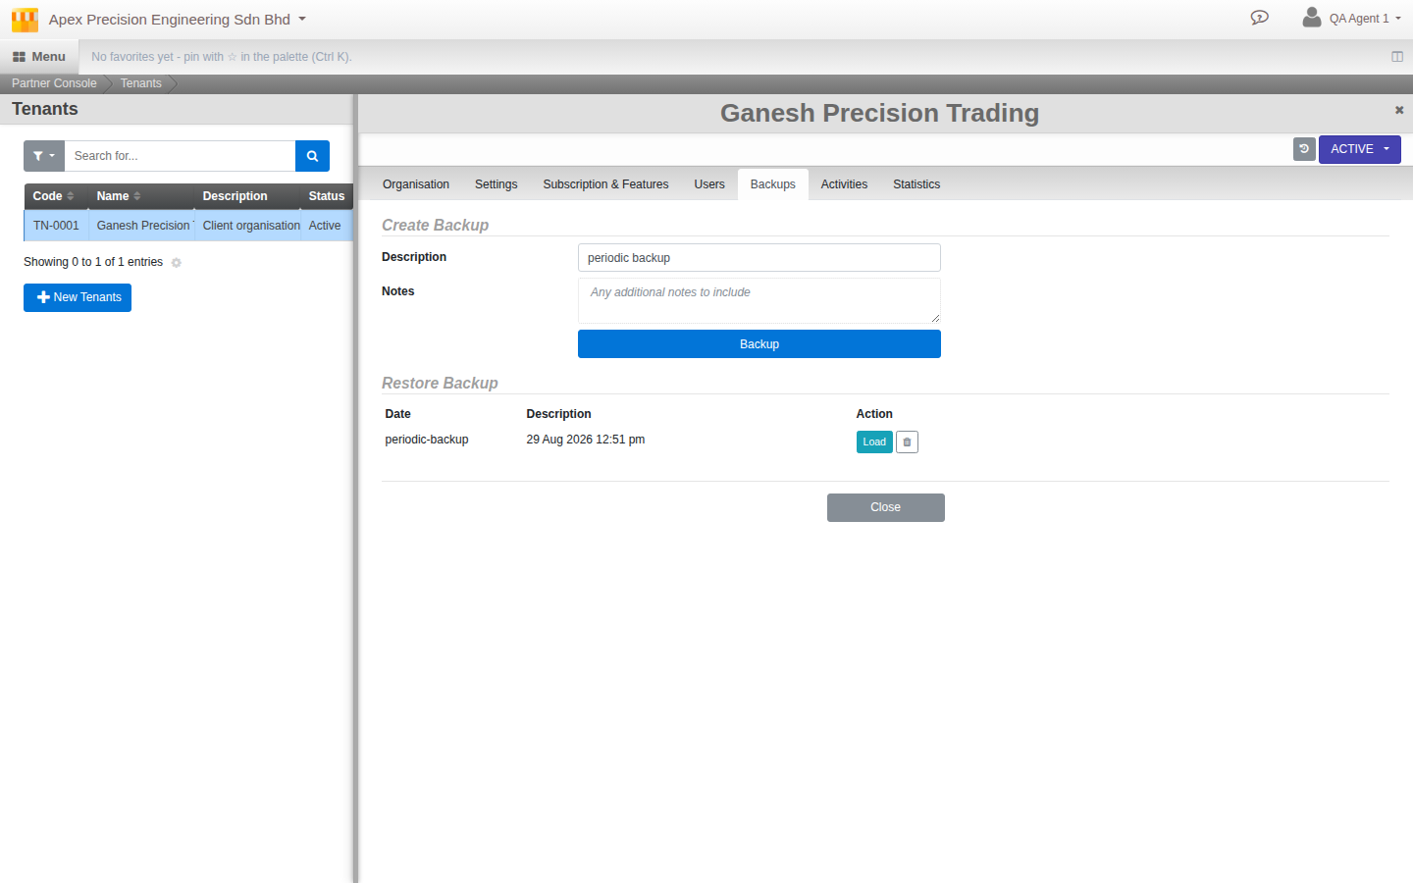Switch to the Settings tab
Viewport: 1413px width, 883px height.
click(496, 184)
